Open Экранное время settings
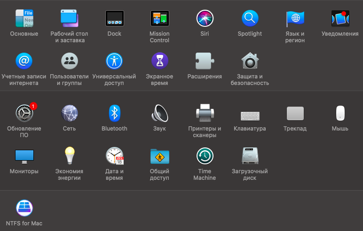 (x=160, y=61)
